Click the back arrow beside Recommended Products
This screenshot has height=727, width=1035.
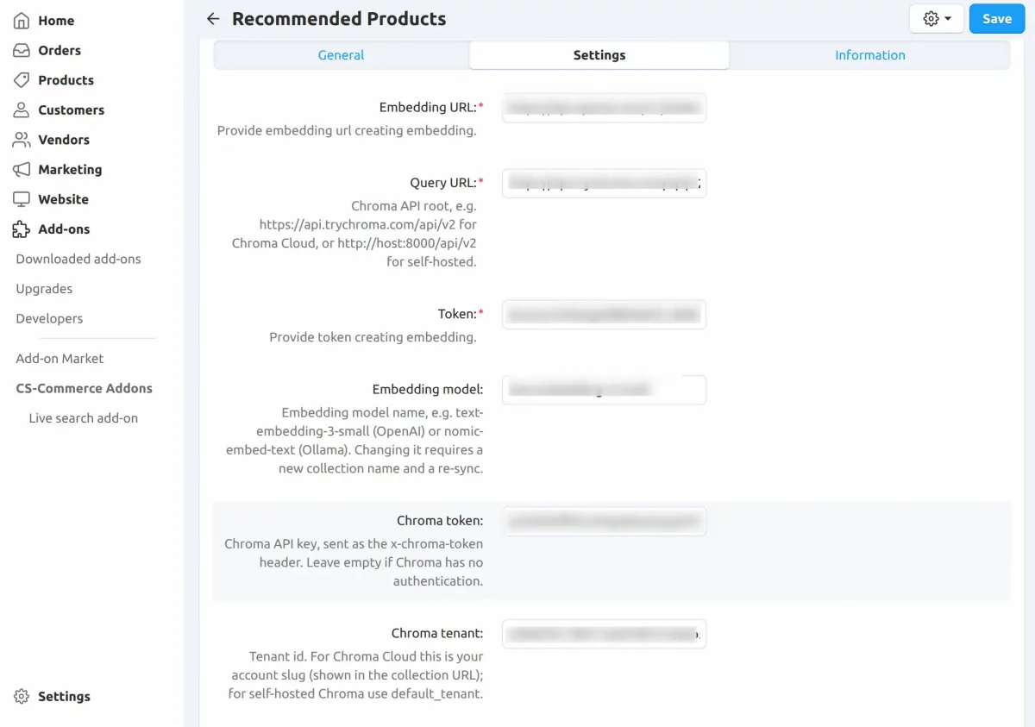[213, 19]
